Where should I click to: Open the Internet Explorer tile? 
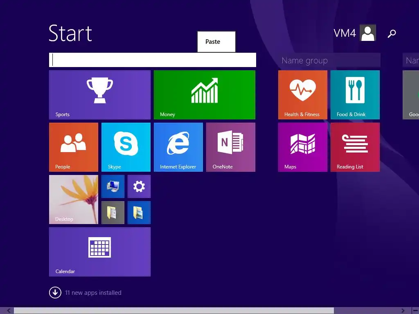pyautogui.click(x=178, y=147)
